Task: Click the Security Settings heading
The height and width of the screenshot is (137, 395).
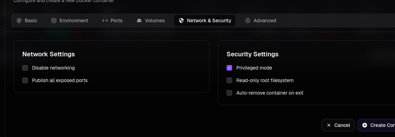Action: [x=252, y=54]
